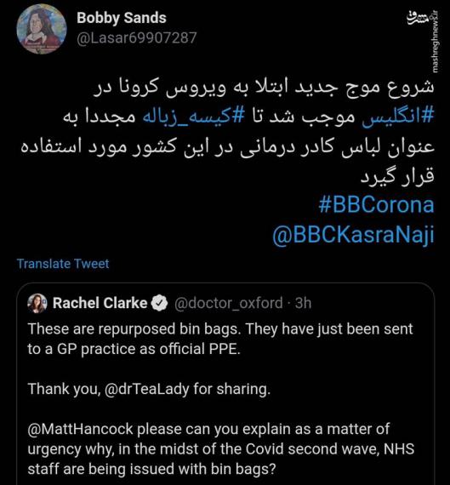Open Bobby Sands profile avatar
This screenshot has width=450, height=485.
[41, 29]
